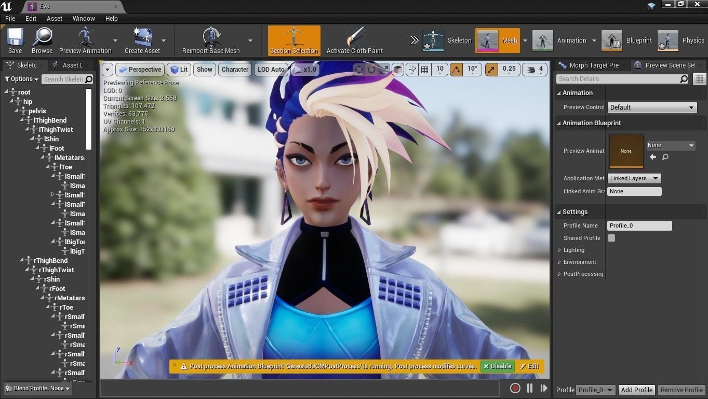Click the Create Asset icon
This screenshot has height=399, width=708.
(142, 37)
